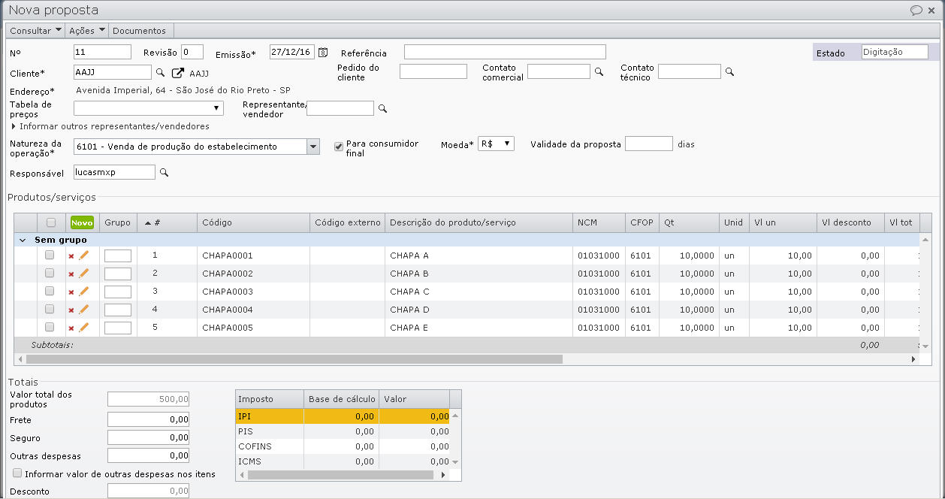Image resolution: width=945 pixels, height=499 pixels.
Task: Open the Ações menu
Action: (86, 31)
